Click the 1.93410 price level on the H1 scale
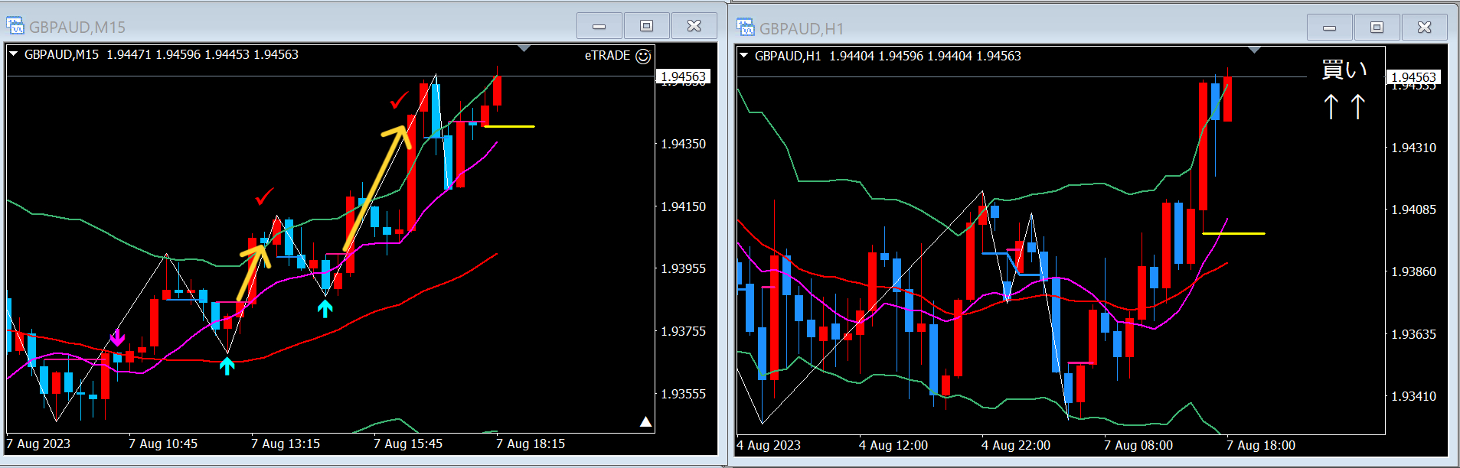Image resolution: width=1460 pixels, height=468 pixels. pos(1414,396)
